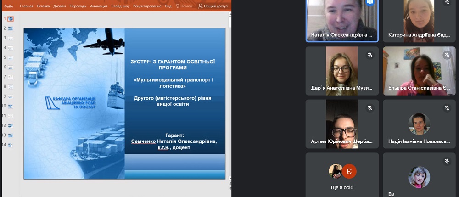Switch to the Вставка ribbon tab
The image size is (459, 197).
[x=44, y=6]
